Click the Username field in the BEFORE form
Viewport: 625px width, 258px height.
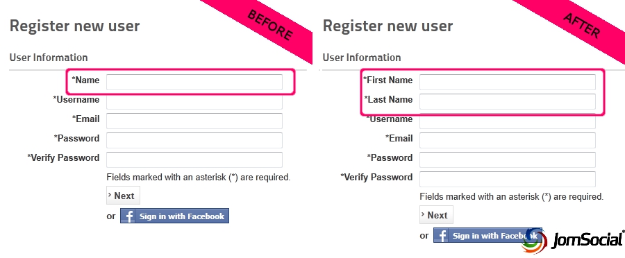[194, 101]
